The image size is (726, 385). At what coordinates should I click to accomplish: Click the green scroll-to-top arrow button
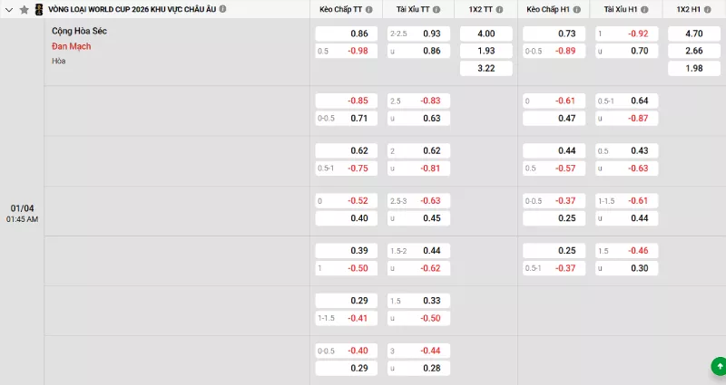tap(716, 366)
